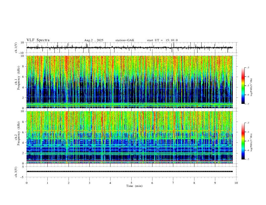Click time axis tick label "9"
266x205 pixels.
coord(215,183)
